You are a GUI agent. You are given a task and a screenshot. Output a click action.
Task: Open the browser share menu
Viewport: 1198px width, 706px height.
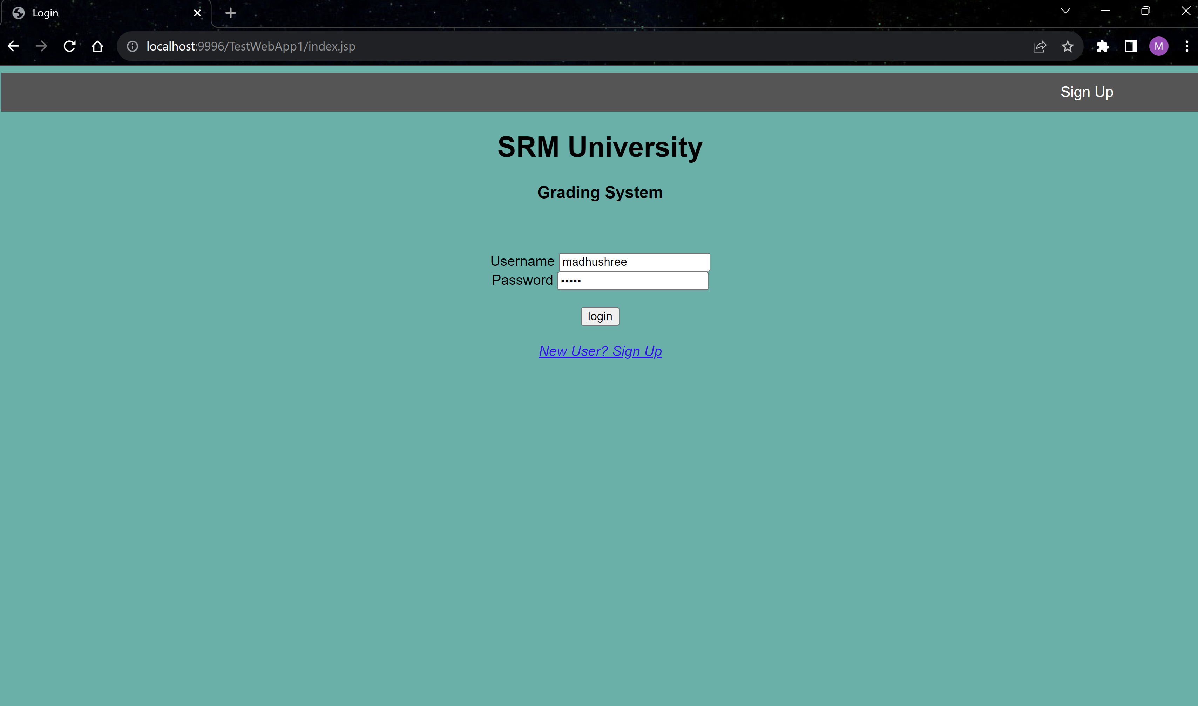(1040, 46)
